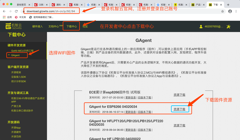Click the 开放源码 sidebar heading

pyautogui.click(x=13, y=122)
